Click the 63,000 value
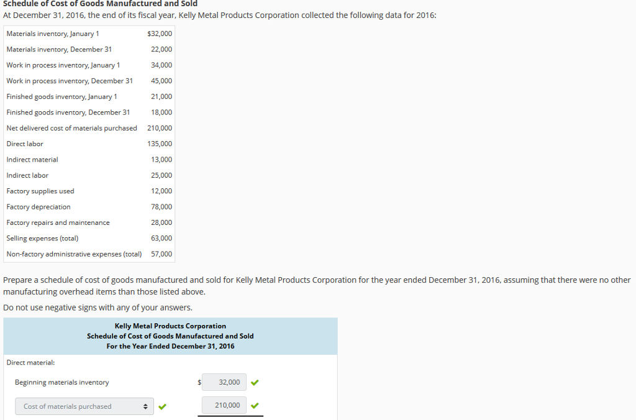Screen dimensions: 636x420 (161, 239)
